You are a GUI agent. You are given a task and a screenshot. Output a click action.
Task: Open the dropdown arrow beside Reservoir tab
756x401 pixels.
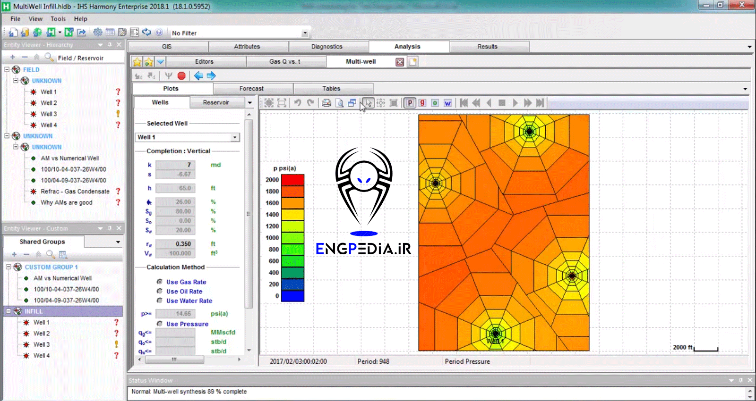[x=250, y=102]
